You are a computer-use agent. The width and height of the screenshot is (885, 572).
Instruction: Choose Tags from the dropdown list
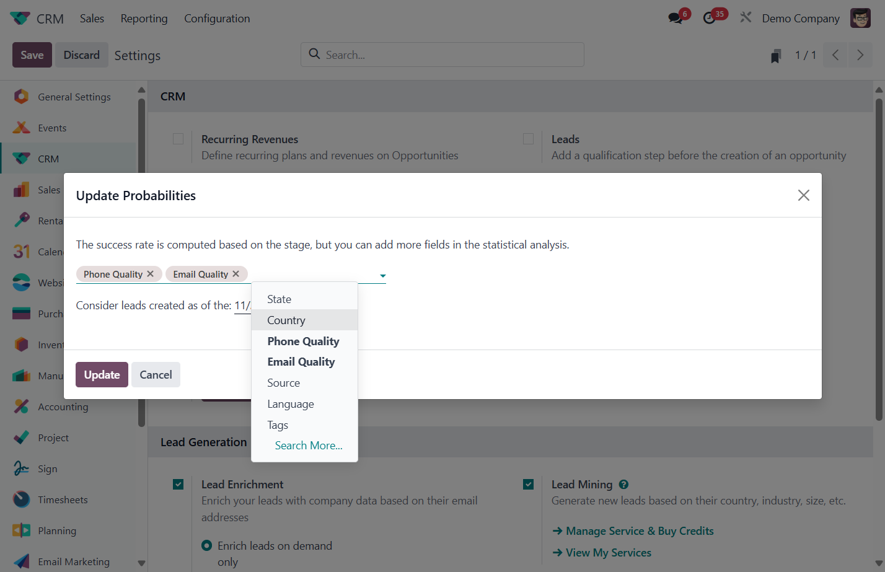(x=304, y=425)
